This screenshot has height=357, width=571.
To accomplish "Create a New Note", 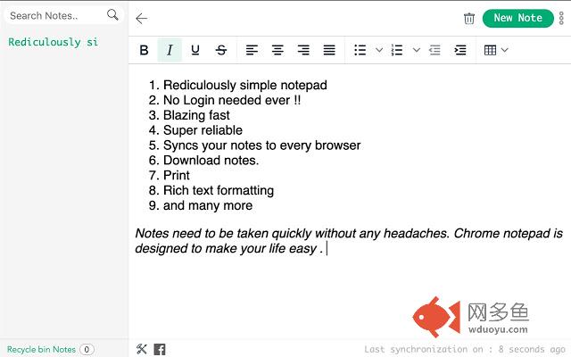I will point(517,18).
